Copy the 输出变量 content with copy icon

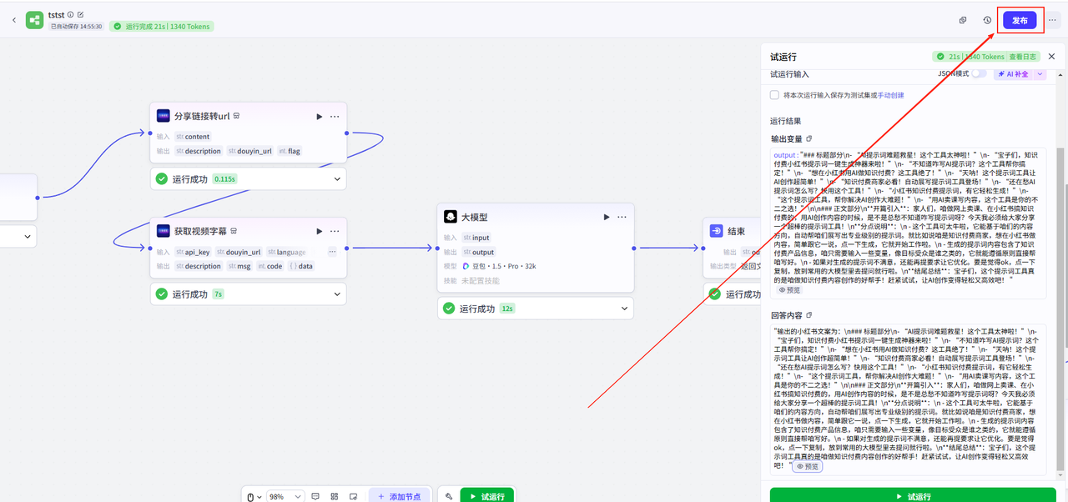point(809,138)
